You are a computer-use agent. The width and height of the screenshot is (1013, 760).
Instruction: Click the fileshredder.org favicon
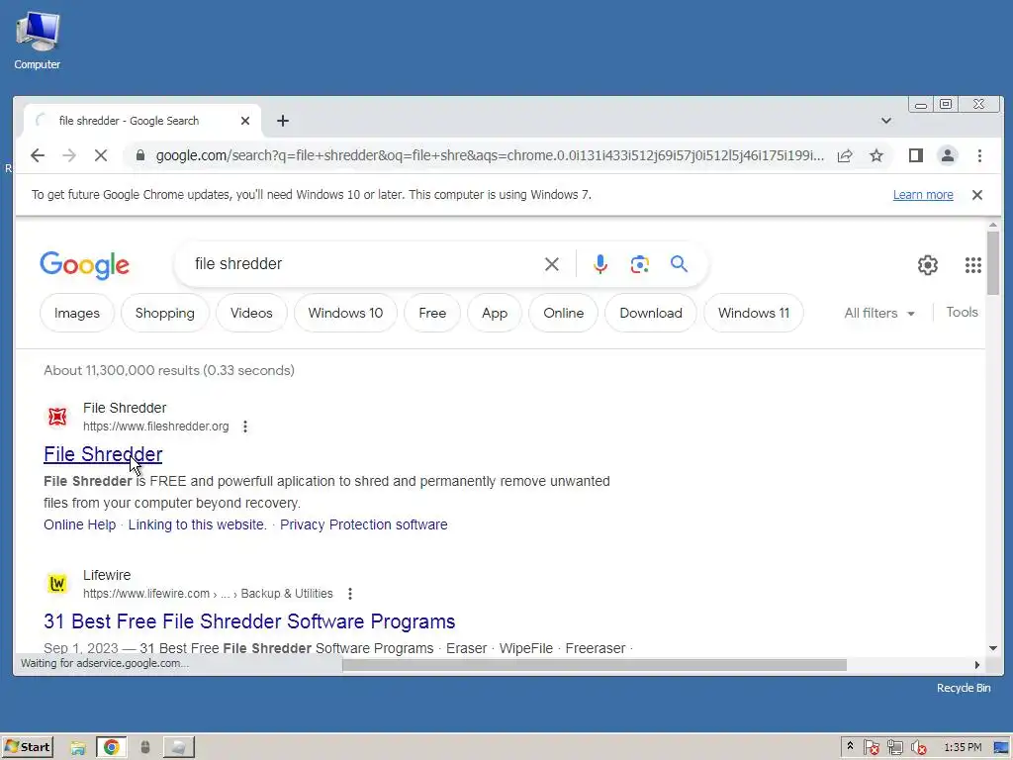[x=57, y=417]
